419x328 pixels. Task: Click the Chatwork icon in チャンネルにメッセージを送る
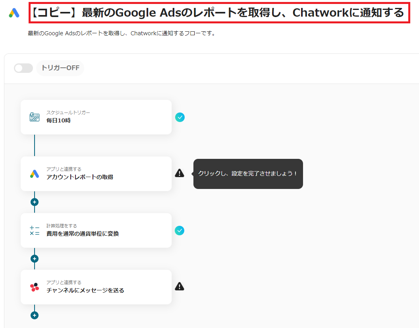(x=35, y=287)
